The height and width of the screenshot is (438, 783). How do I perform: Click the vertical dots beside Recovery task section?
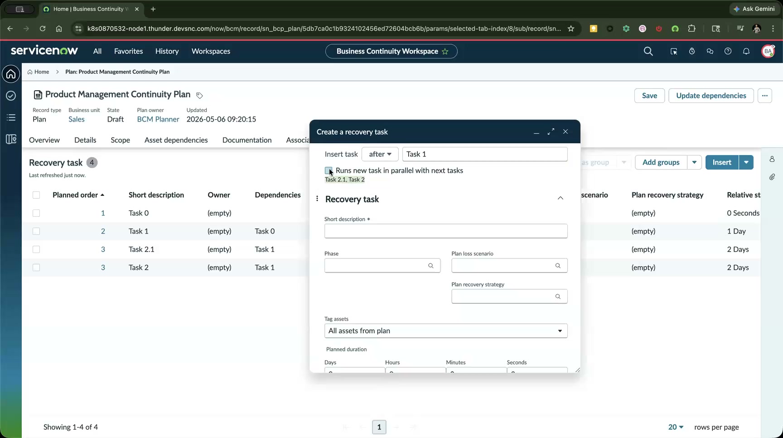pyautogui.click(x=317, y=199)
